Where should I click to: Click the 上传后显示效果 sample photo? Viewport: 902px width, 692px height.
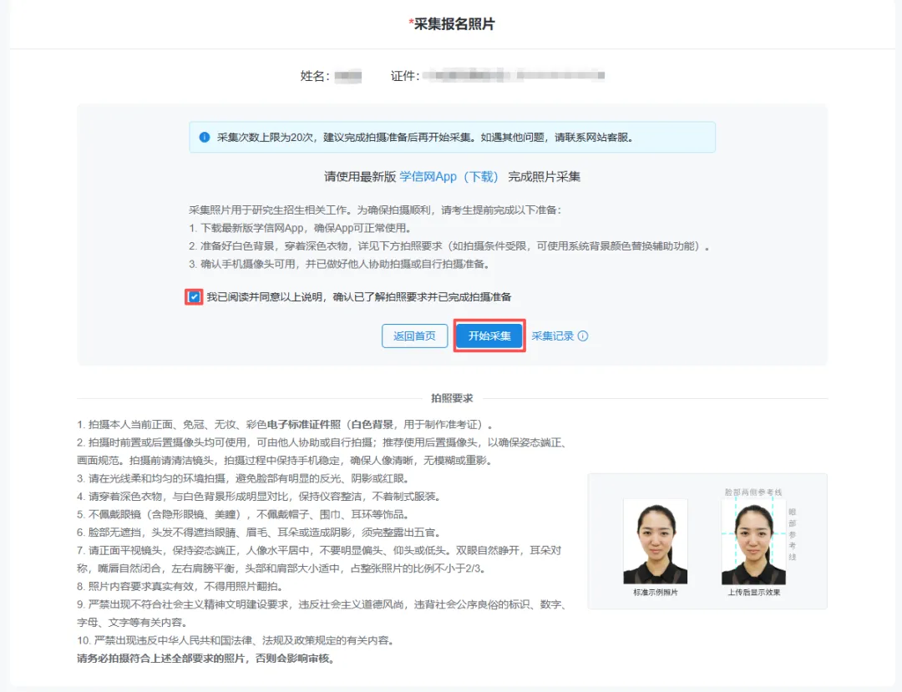click(753, 542)
